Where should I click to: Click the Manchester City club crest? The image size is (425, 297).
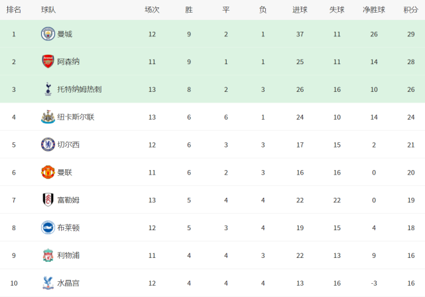pyautogui.click(x=48, y=34)
